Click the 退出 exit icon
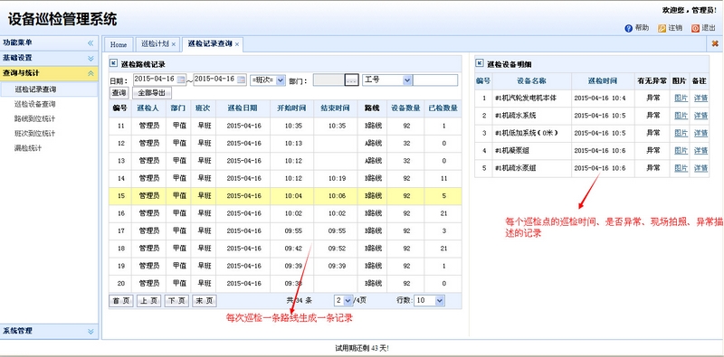The image size is (724, 357). click(x=695, y=28)
